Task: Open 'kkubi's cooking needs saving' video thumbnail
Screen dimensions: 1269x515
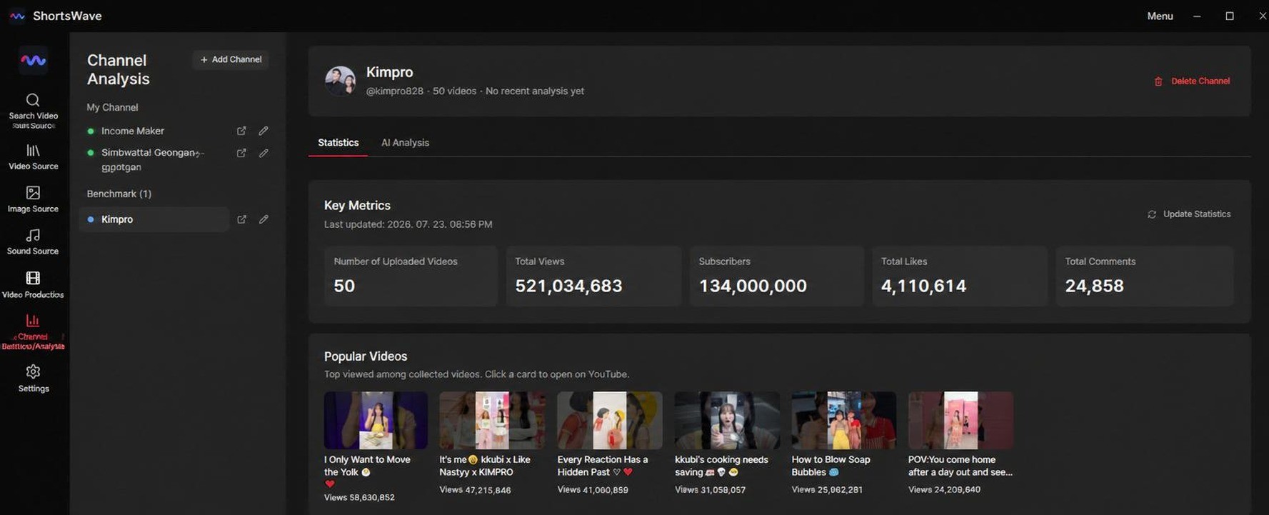Action: pos(727,420)
